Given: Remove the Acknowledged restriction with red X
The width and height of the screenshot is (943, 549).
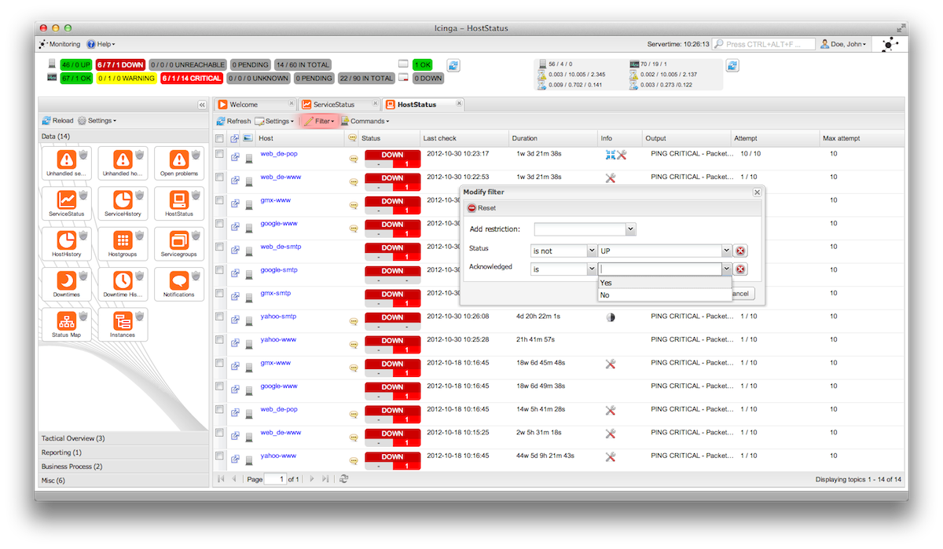Looking at the screenshot, I should pyautogui.click(x=740, y=269).
